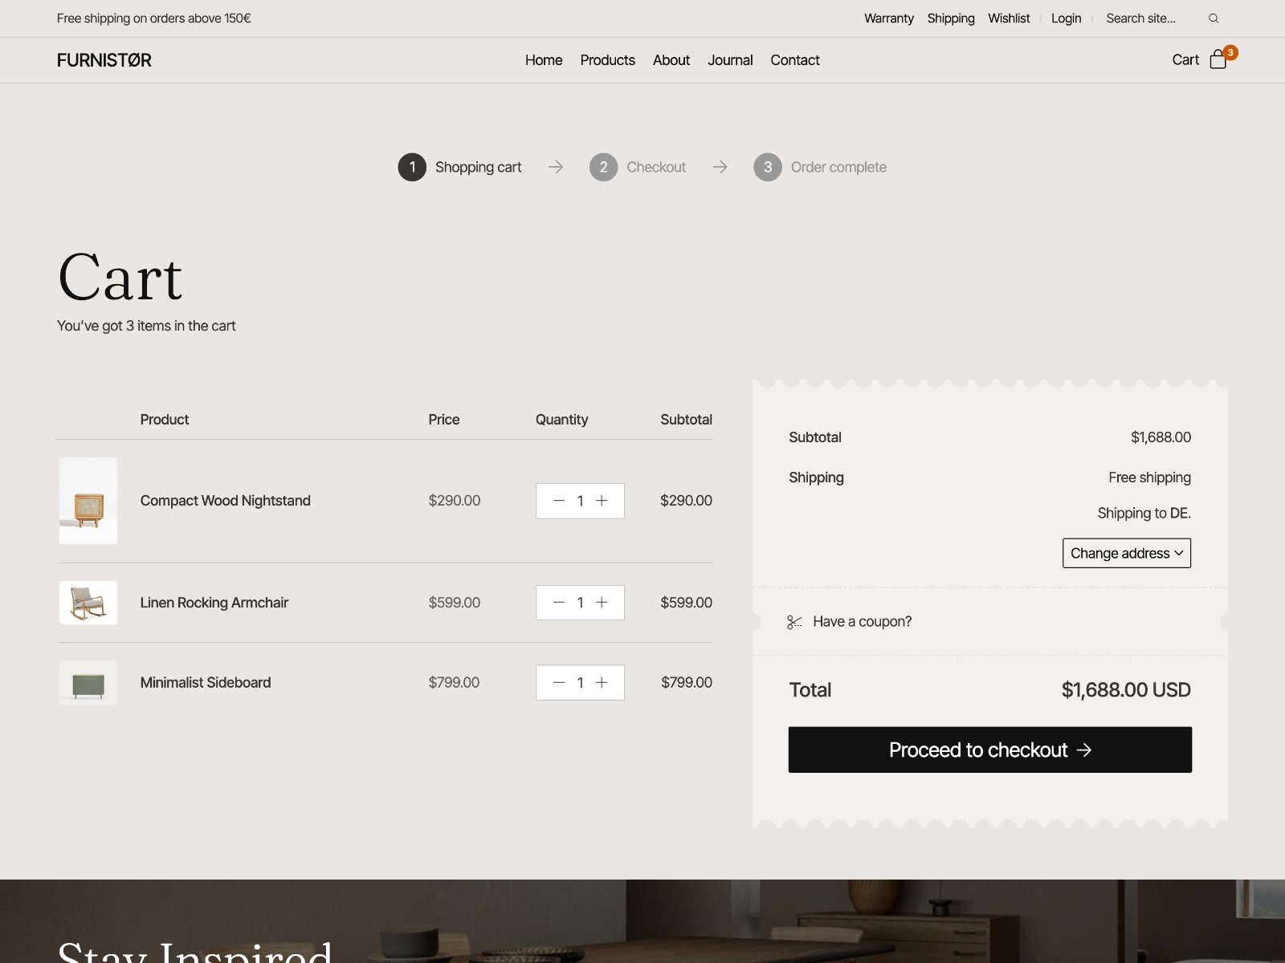The width and height of the screenshot is (1285, 963).
Task: Open the shopping cart bag icon
Action: pos(1218,59)
